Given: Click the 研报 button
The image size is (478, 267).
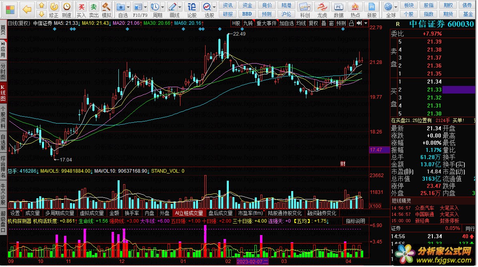Looking at the screenshot, I should click(x=228, y=14).
